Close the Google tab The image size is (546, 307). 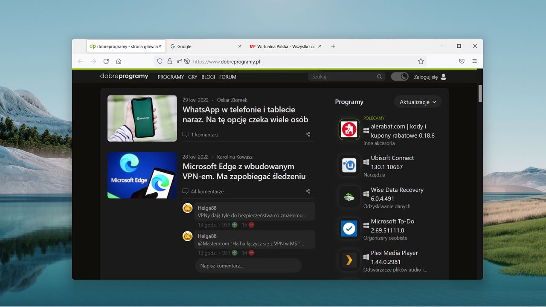tap(239, 46)
